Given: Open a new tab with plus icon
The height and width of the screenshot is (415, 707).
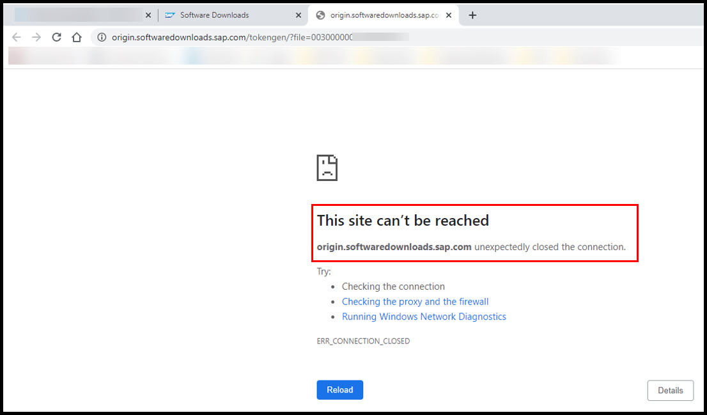Looking at the screenshot, I should pos(472,15).
